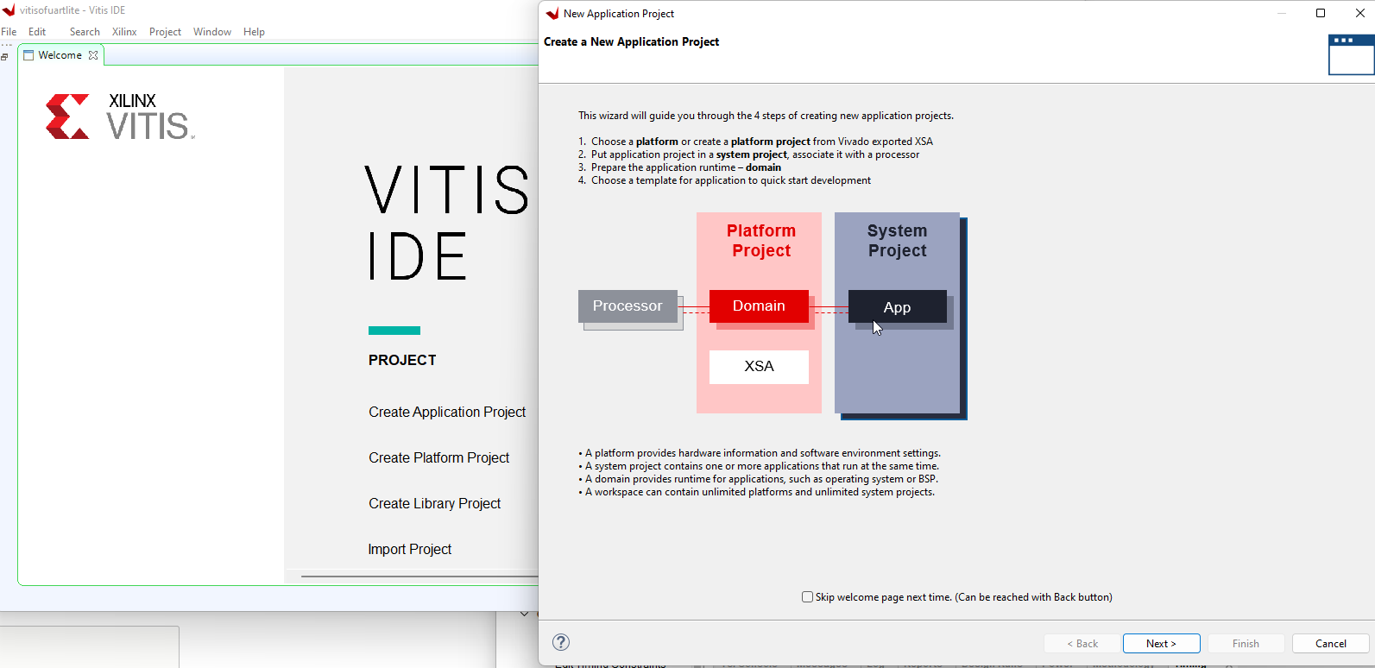Maximize the New Application Project dialog
The height and width of the screenshot is (668, 1375).
pyautogui.click(x=1321, y=13)
